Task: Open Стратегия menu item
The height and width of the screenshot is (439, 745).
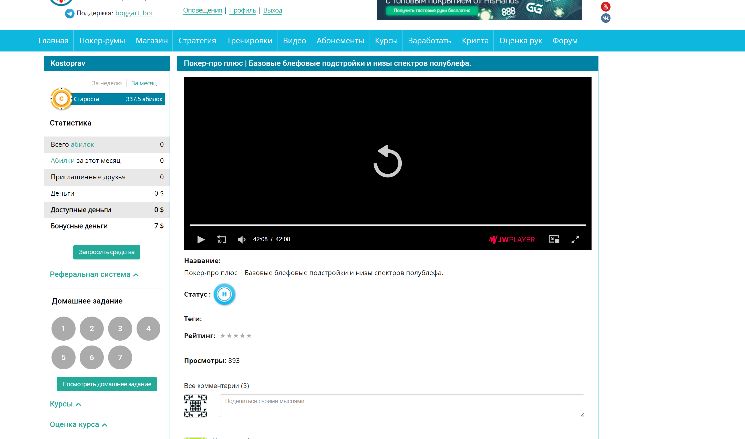Action: (197, 40)
